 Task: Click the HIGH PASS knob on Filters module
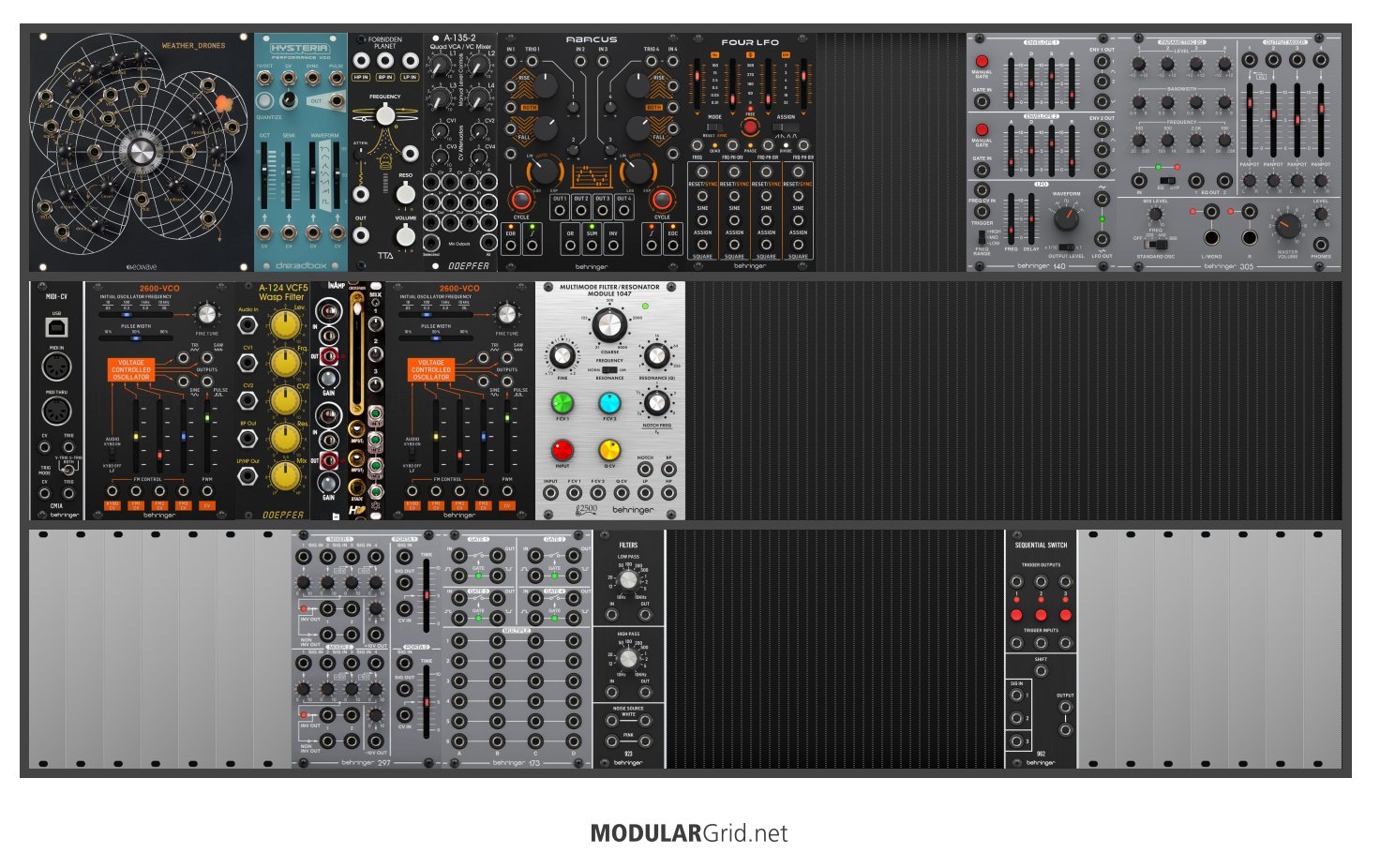[628, 658]
